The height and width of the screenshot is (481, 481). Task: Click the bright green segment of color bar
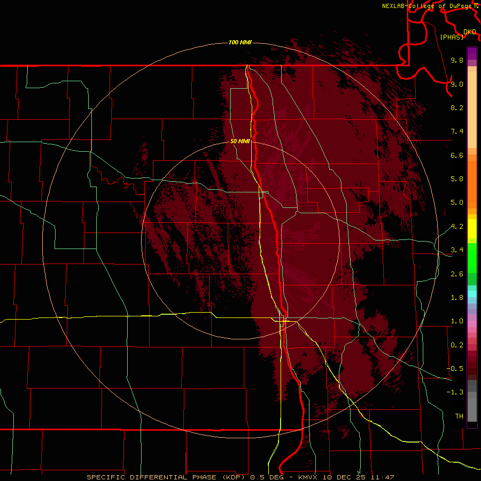tap(472, 258)
